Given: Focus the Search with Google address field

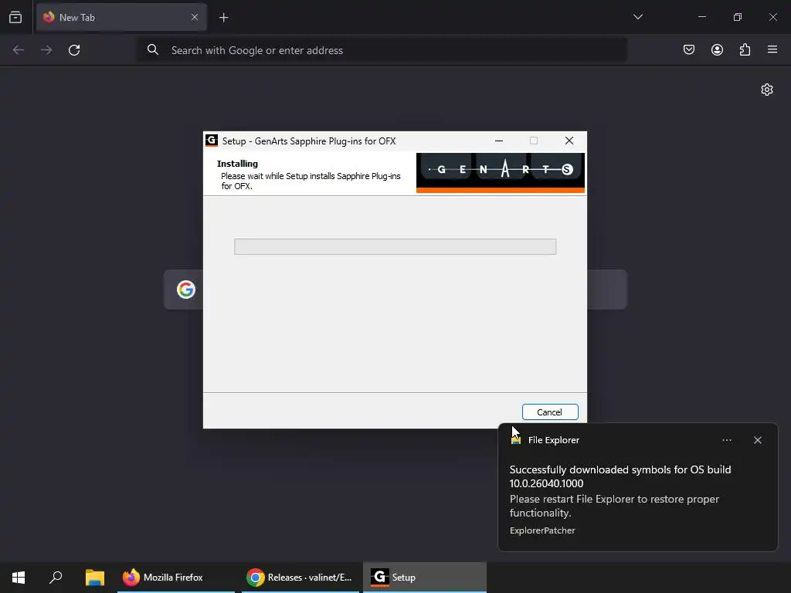Looking at the screenshot, I should [382, 50].
